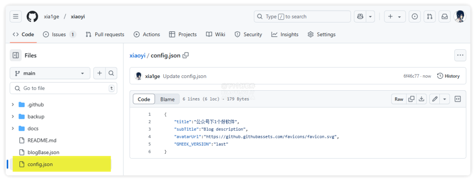Screen dimensions: 476x181
Task: View the file History
Action: (448, 76)
